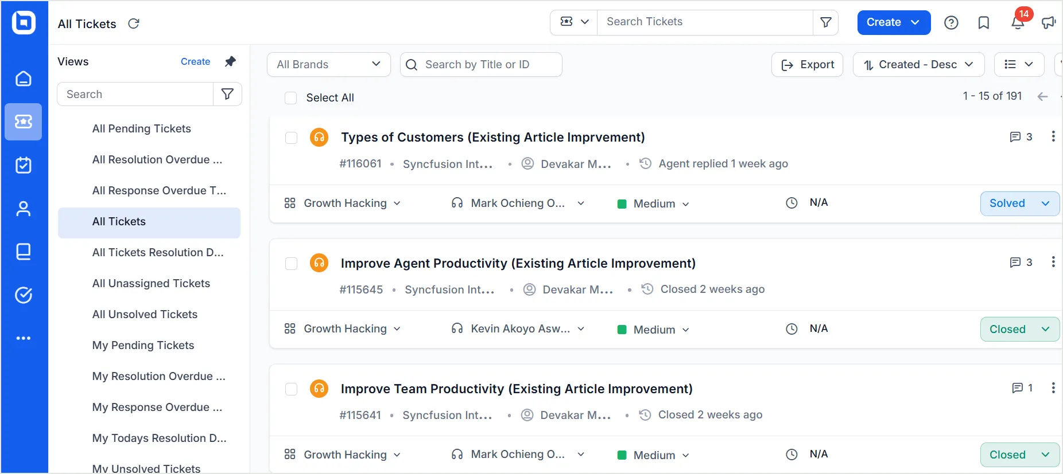Click the Export button
The image size is (1063, 474).
pyautogui.click(x=807, y=64)
